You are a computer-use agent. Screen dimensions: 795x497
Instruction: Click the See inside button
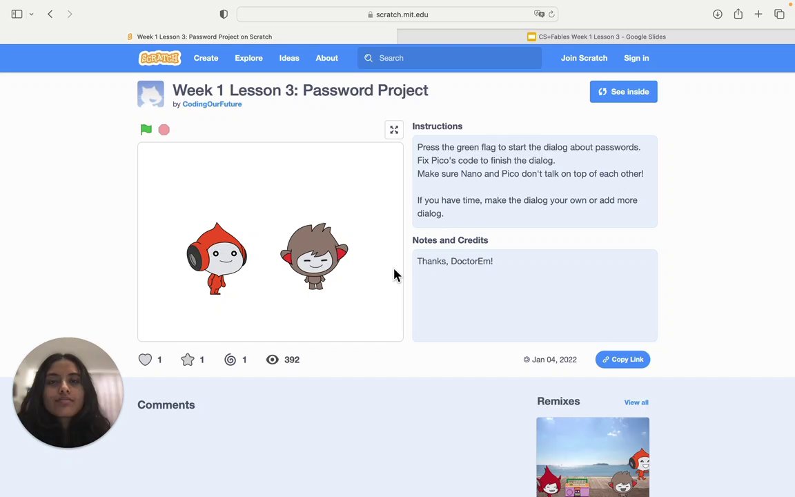624,92
